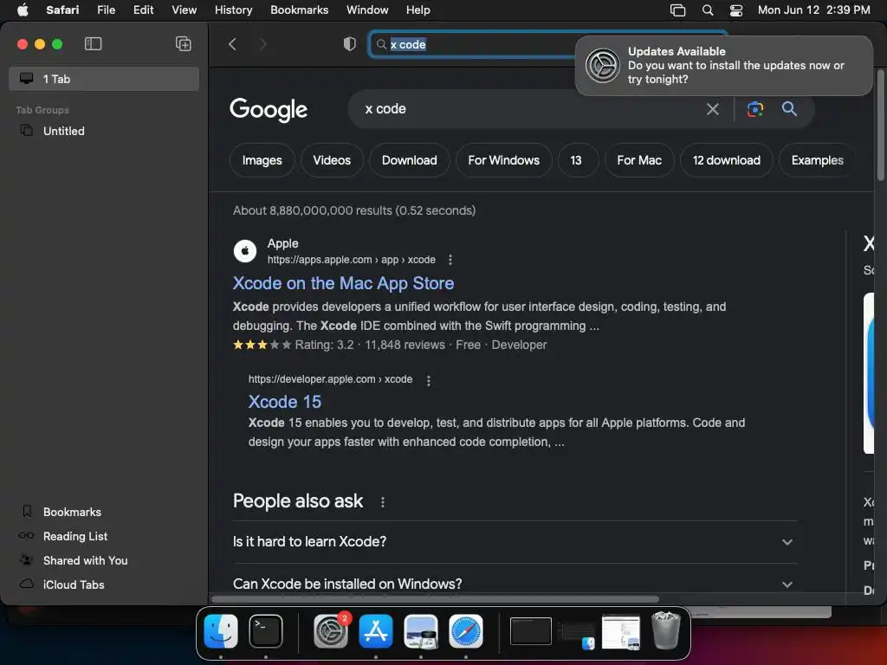The width and height of the screenshot is (887, 665).
Task: Open the Apple menu
Action: [x=23, y=10]
